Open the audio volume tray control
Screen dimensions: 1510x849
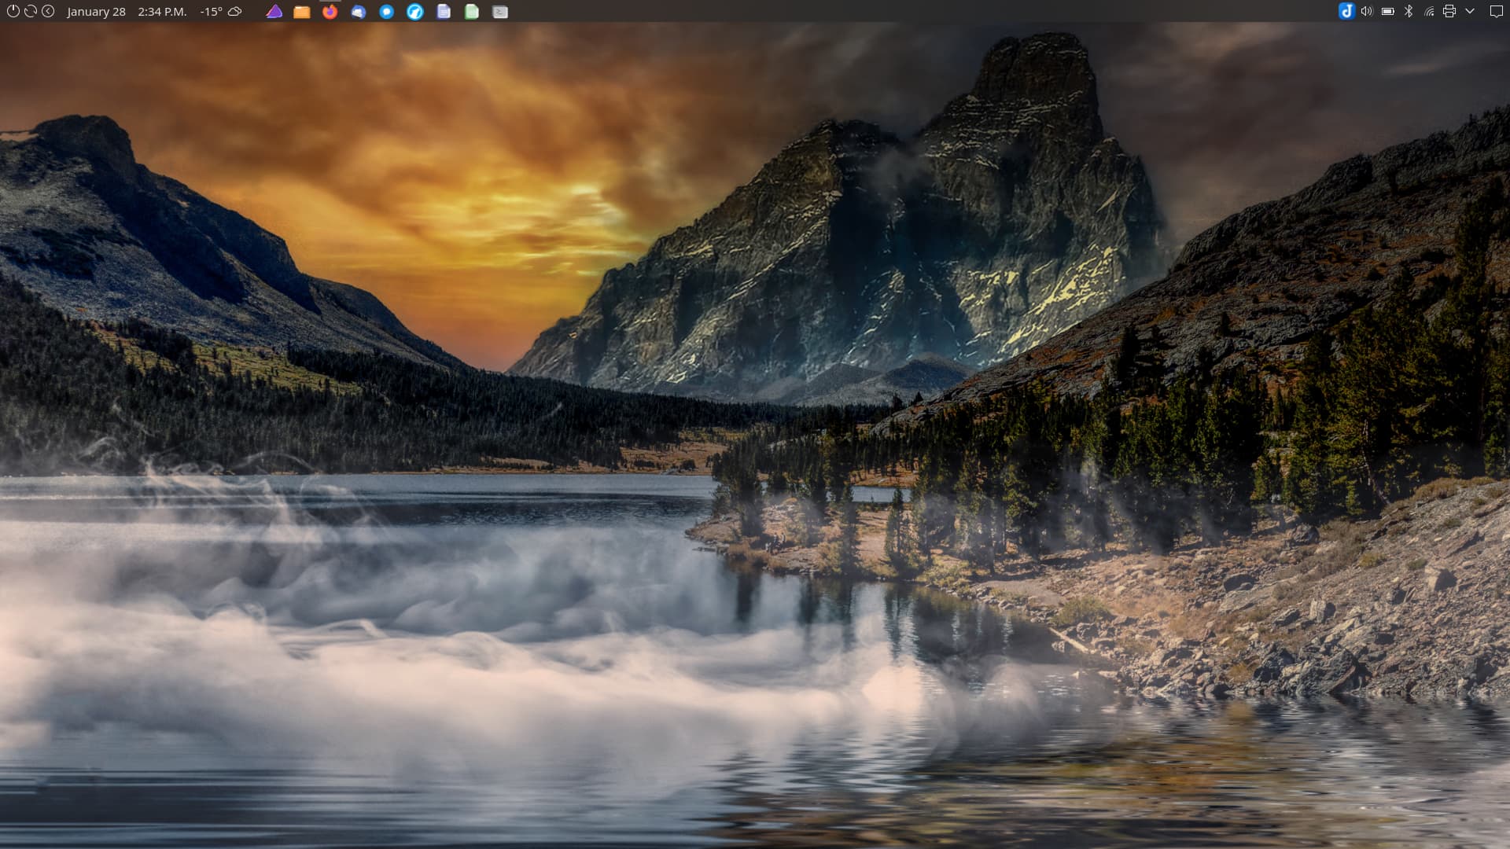point(1367,11)
